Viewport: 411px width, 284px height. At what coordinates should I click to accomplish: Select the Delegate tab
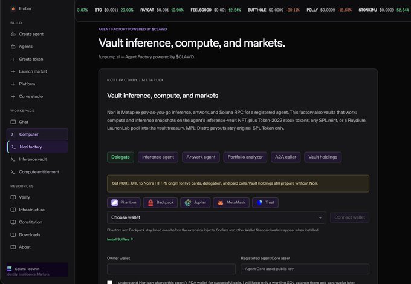(x=120, y=157)
